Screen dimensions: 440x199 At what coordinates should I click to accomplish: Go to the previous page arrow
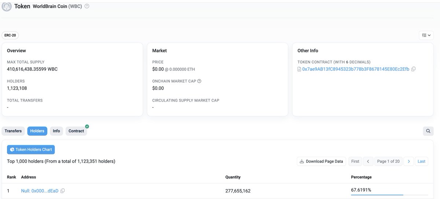[368, 161]
